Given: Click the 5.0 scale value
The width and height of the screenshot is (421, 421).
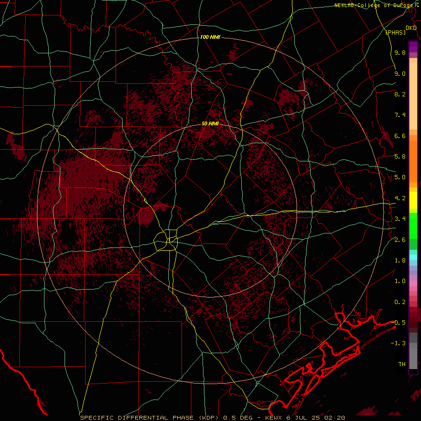Looking at the screenshot, I should [400, 177].
